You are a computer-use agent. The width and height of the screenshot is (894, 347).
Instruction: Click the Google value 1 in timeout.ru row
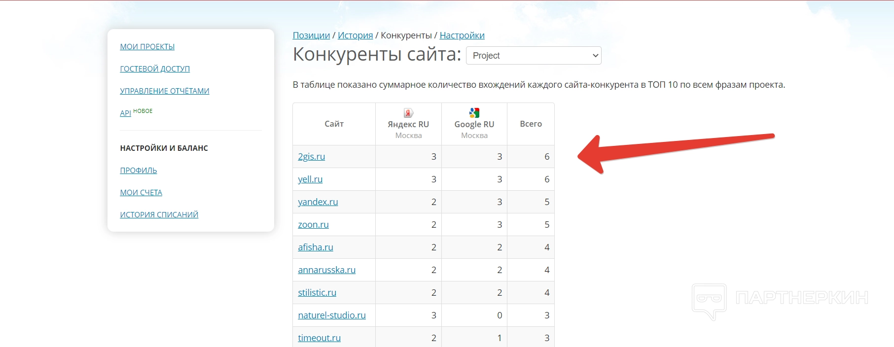coord(500,338)
